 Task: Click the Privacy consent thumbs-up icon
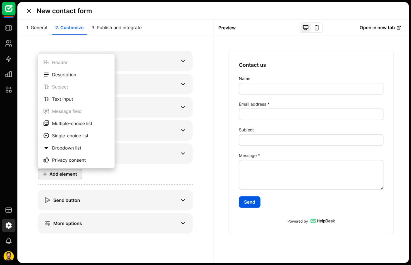(x=46, y=160)
